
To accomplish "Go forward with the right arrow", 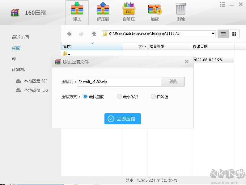I will pos(81,34).
